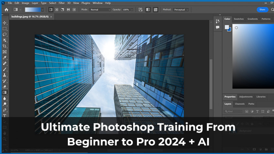Select the Eyedropper tool
The height and width of the screenshot is (154, 274).
[5, 58]
